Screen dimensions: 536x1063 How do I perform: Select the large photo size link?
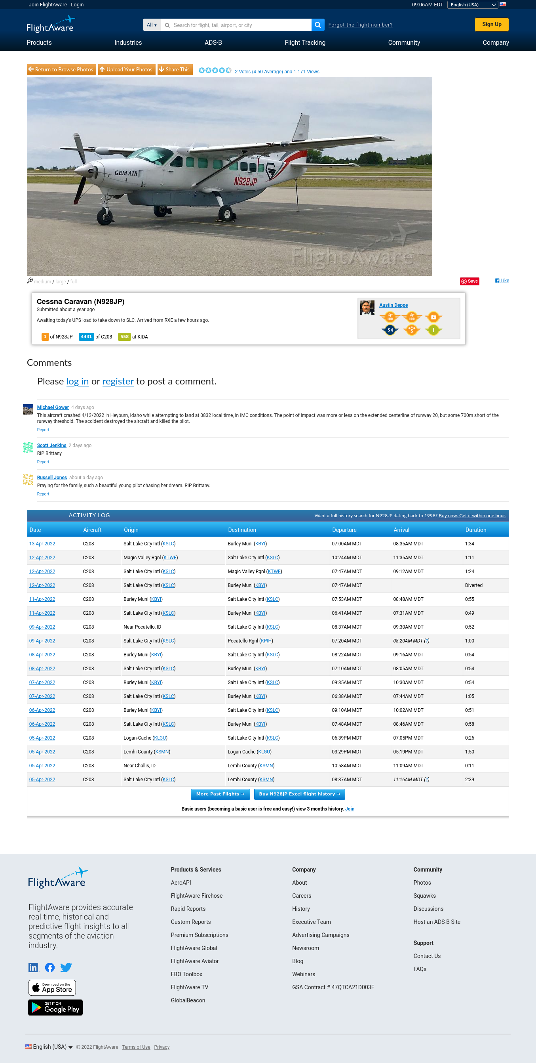[x=61, y=282]
